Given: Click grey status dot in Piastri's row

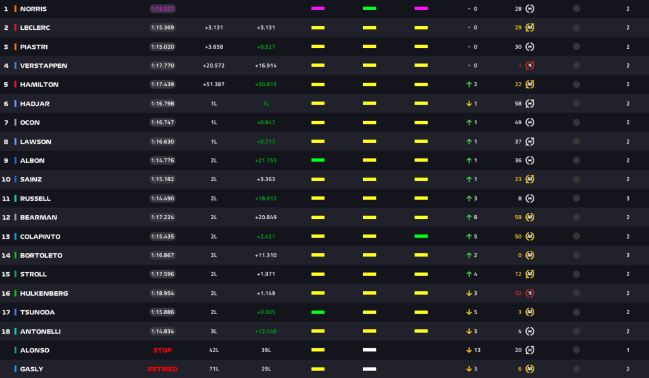Looking at the screenshot, I should [x=576, y=47].
